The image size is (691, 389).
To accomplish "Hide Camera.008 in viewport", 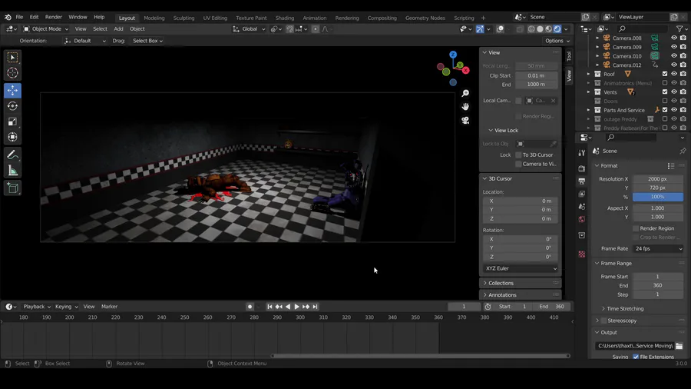I will [674, 38].
